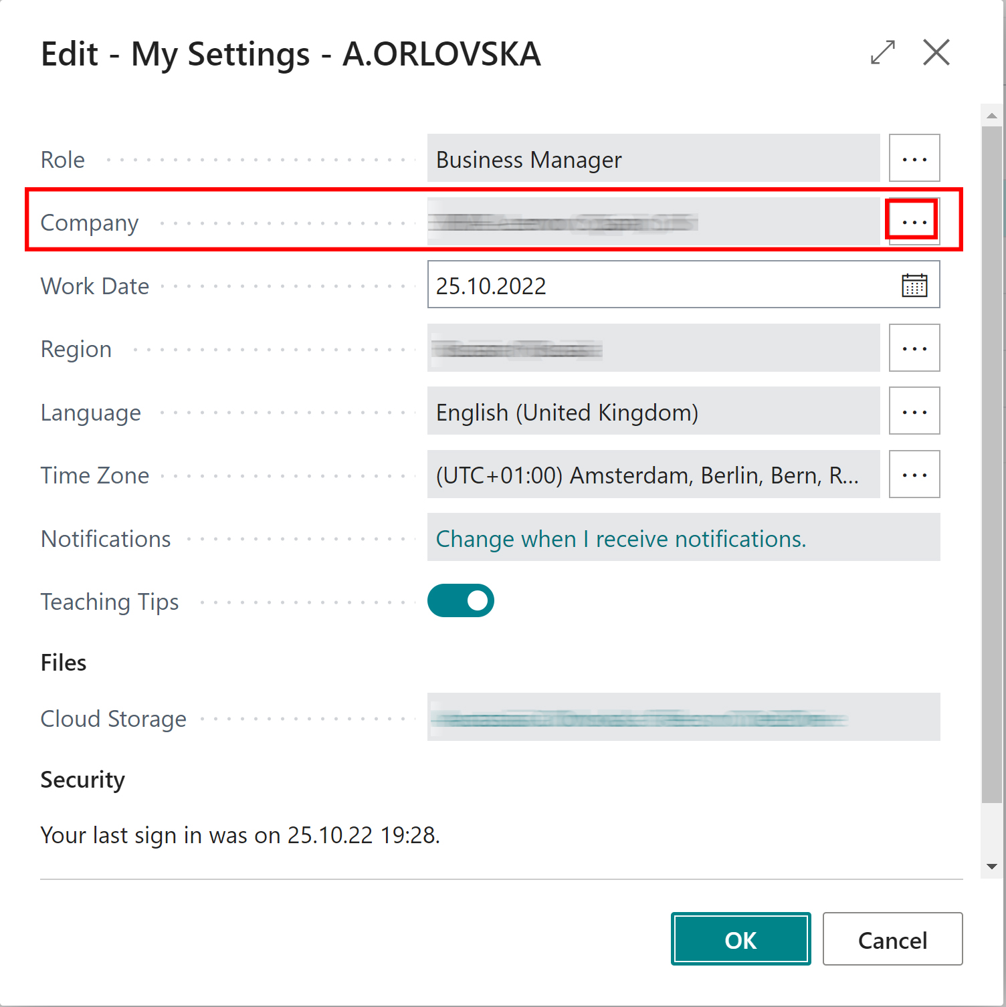Click the scrollbar up arrow

coord(991,116)
